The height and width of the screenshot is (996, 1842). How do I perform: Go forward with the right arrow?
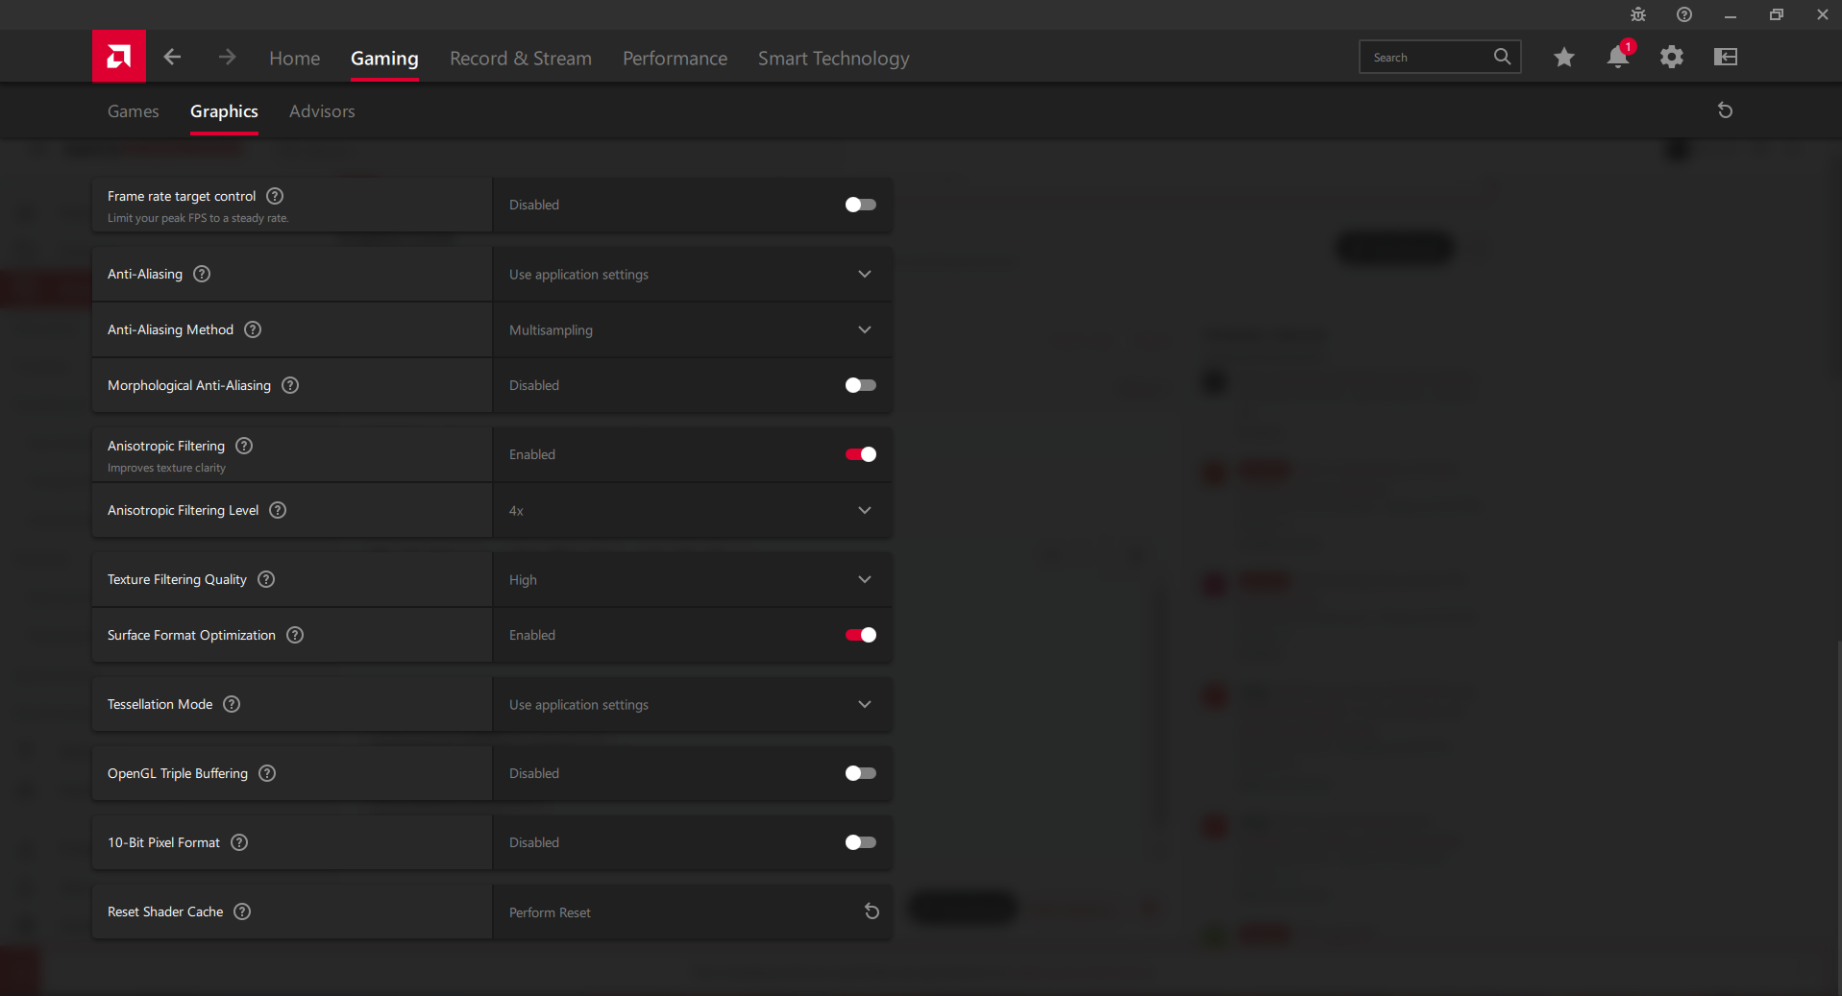(227, 57)
